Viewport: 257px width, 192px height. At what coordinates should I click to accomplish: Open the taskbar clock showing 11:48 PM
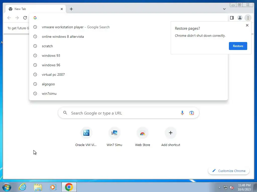click(244, 187)
